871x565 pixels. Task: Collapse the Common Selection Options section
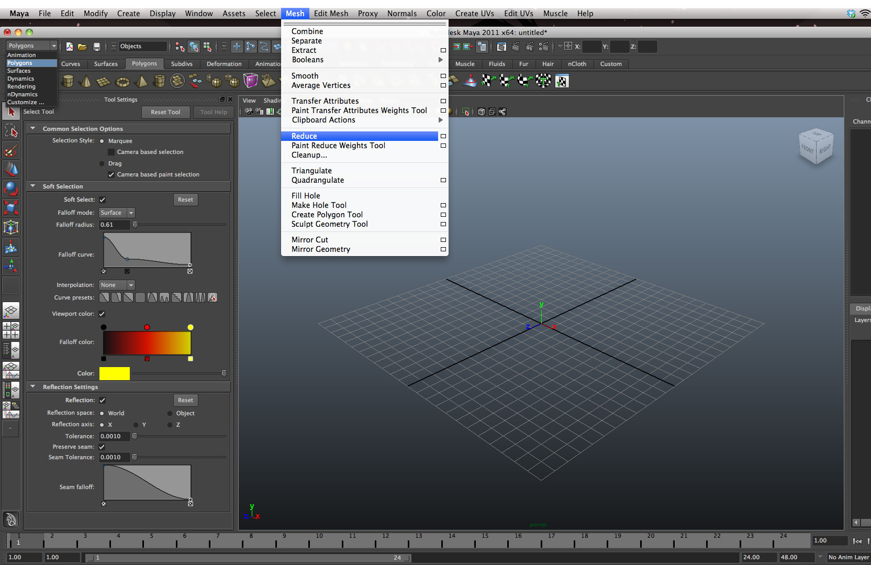coord(33,128)
